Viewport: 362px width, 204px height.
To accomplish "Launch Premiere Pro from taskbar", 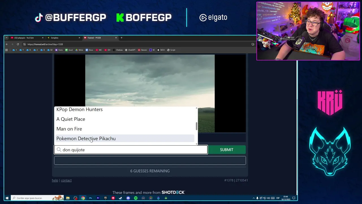I will coord(98,198).
